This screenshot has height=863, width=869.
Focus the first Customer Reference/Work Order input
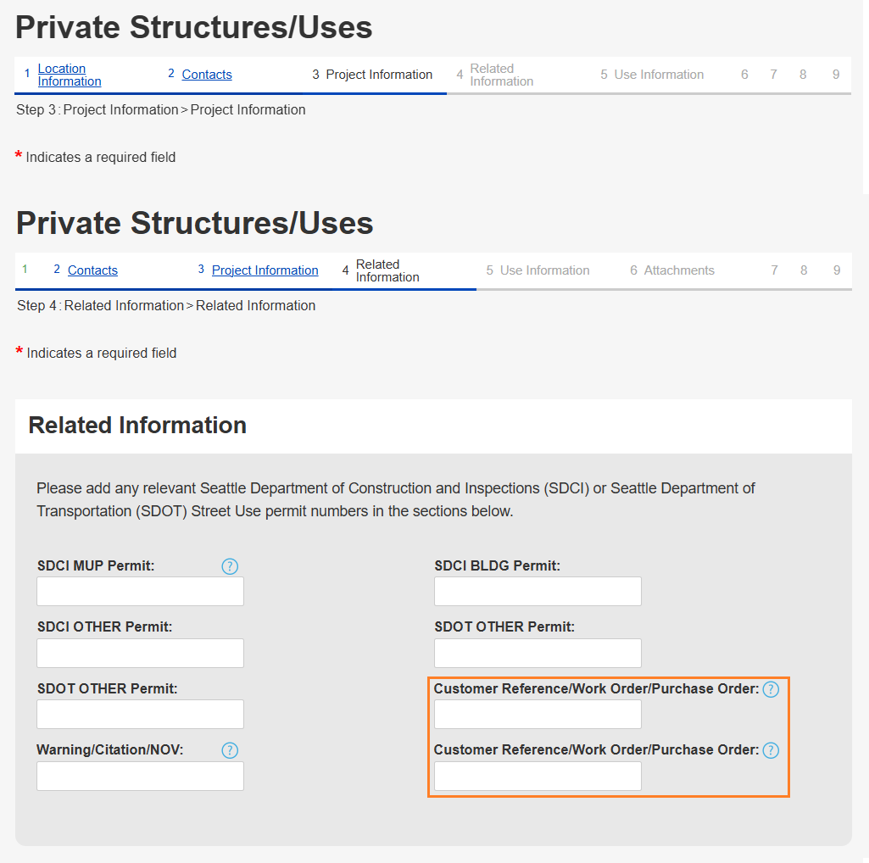click(538, 714)
